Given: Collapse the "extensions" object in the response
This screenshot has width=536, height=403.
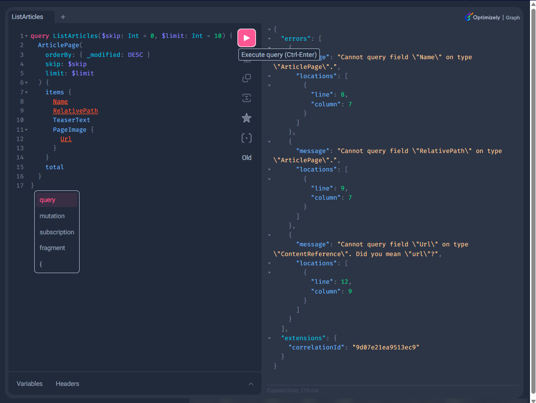Looking at the screenshot, I should [x=269, y=338].
